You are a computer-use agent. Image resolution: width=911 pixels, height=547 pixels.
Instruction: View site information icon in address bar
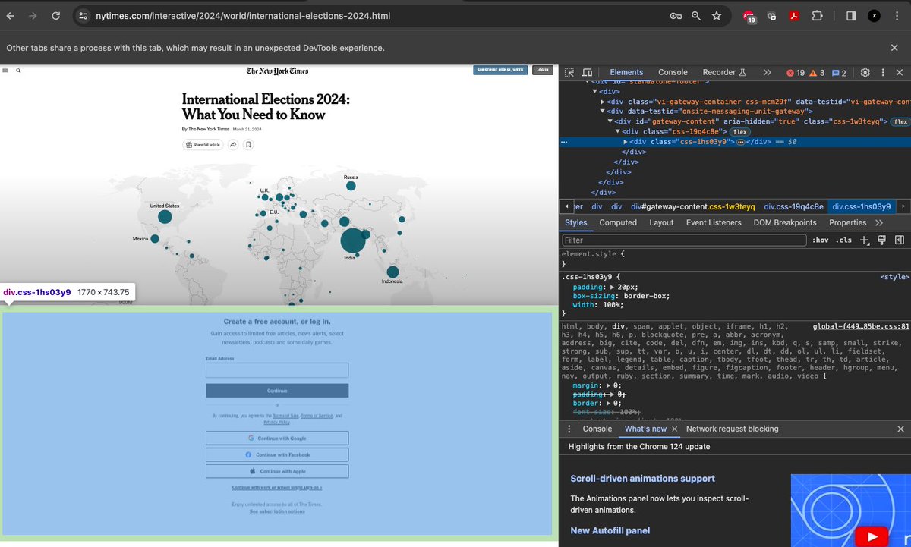tap(83, 15)
